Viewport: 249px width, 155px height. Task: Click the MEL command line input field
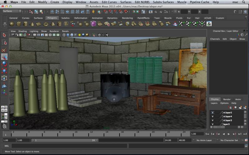click(69, 146)
